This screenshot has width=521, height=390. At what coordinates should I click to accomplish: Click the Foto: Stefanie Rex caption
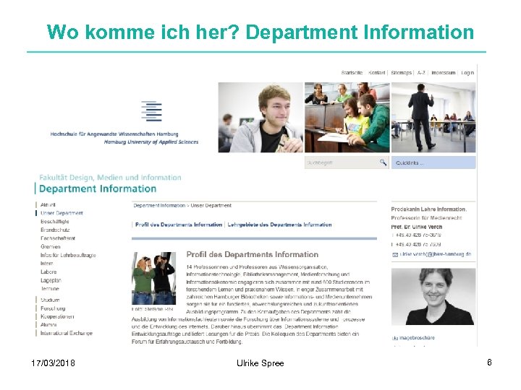(153, 309)
